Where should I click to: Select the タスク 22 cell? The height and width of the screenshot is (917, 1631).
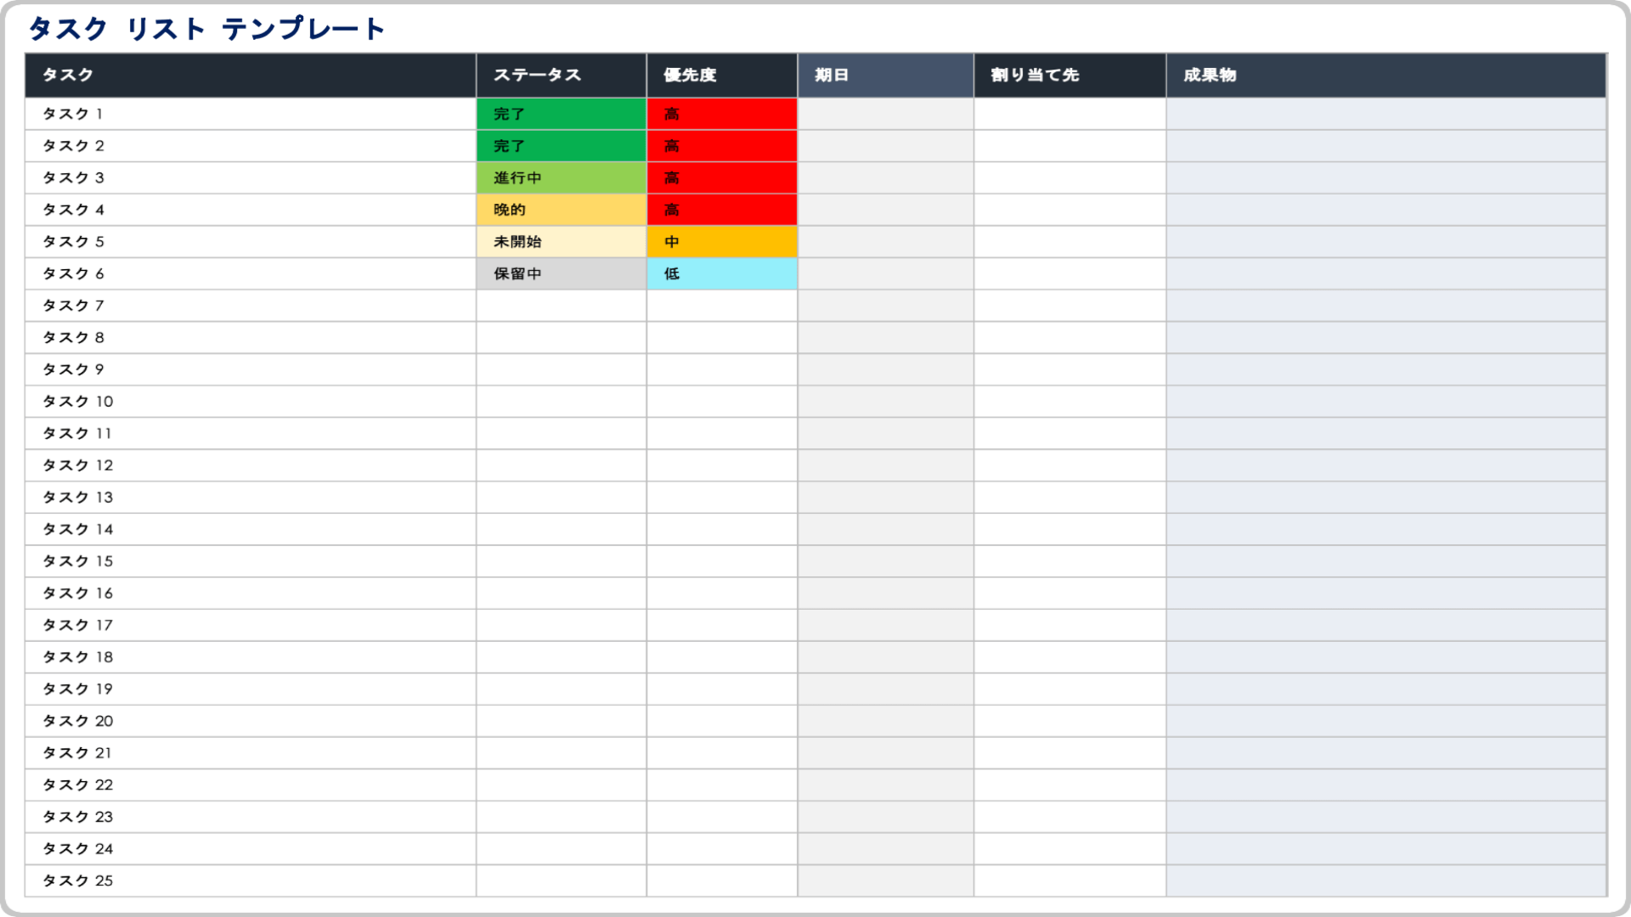[x=251, y=785]
